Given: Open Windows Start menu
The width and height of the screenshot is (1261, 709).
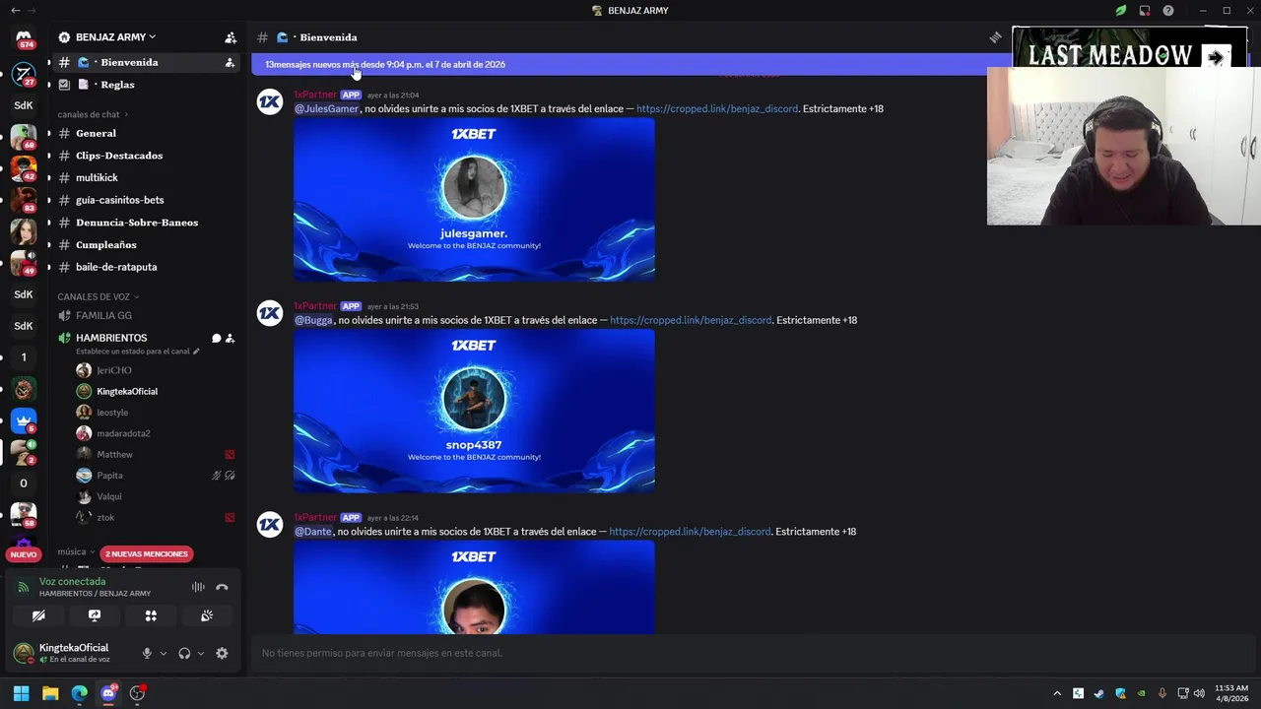Looking at the screenshot, I should [x=21, y=693].
